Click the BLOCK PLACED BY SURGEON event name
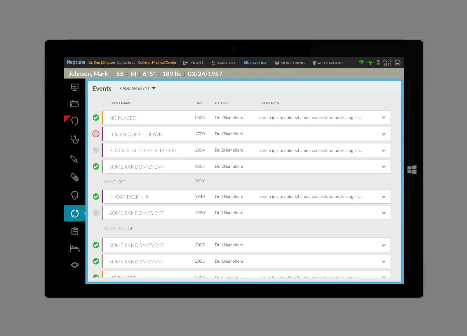Image resolution: width=467 pixels, height=336 pixels. pyautogui.click(x=143, y=150)
